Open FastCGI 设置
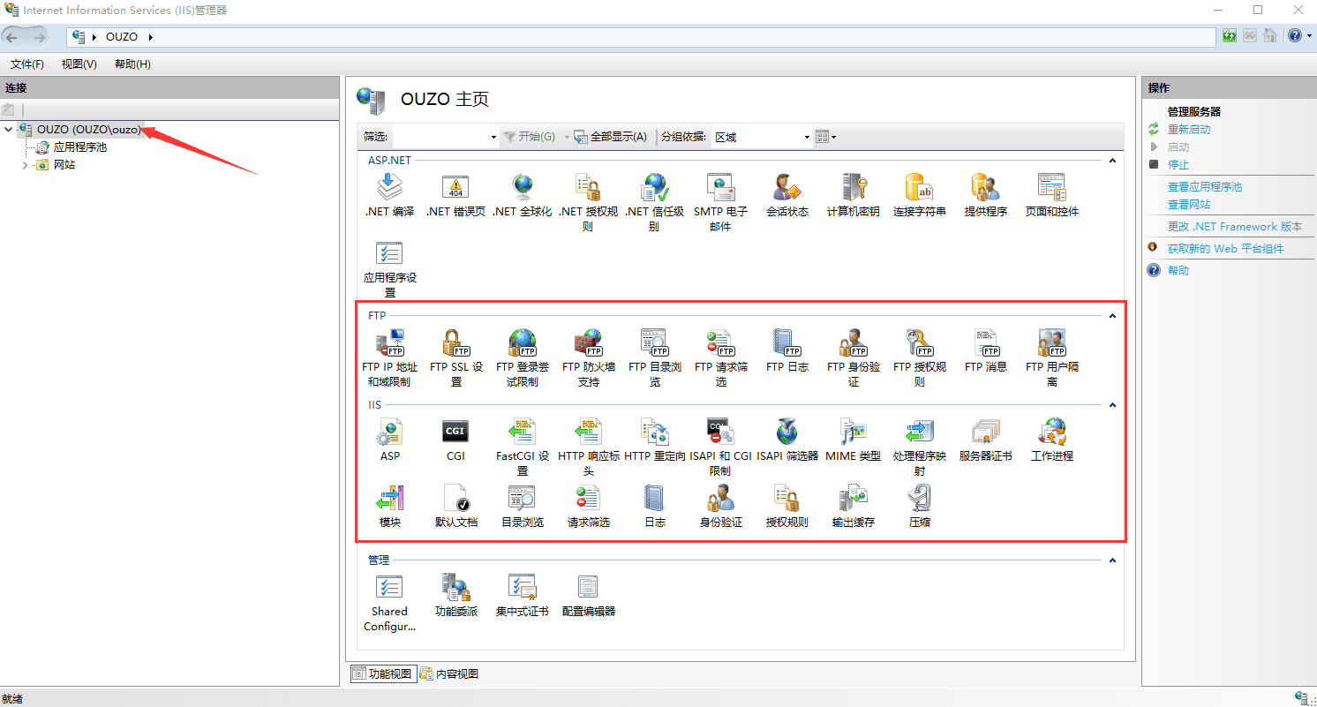Viewport: 1317px width, 707px height. tap(522, 447)
